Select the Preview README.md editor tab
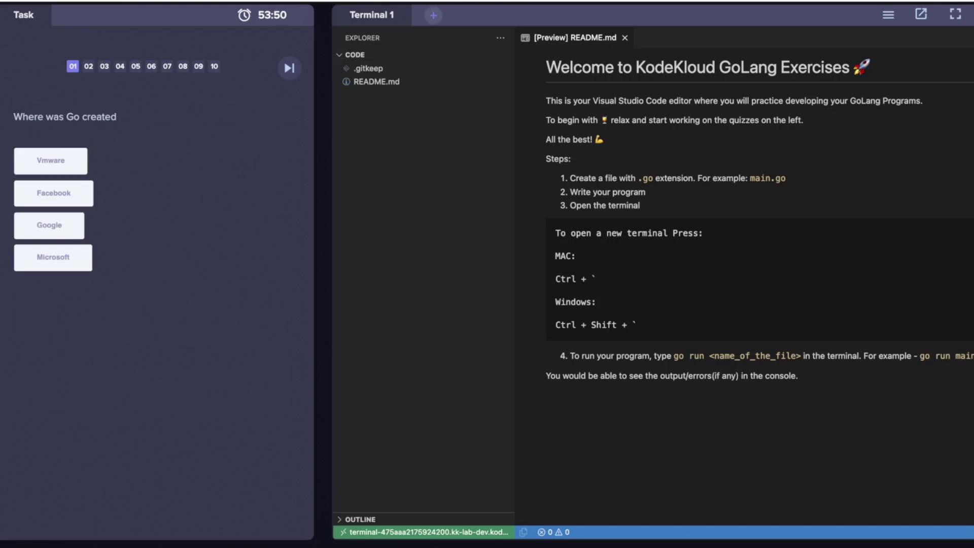 (574, 38)
